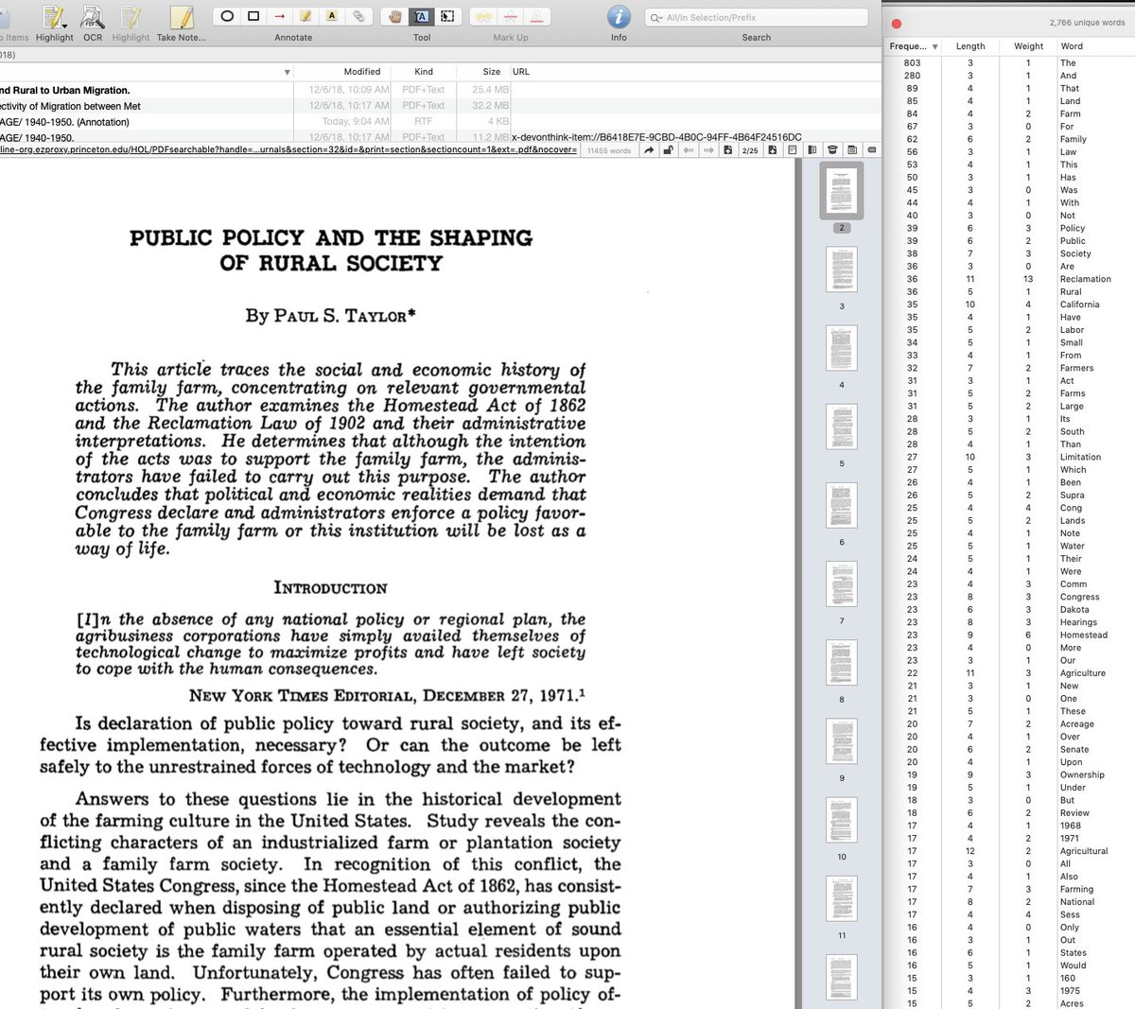Select the word 'Limitation' in word list
This screenshot has height=1009, width=1135.
click(1080, 457)
